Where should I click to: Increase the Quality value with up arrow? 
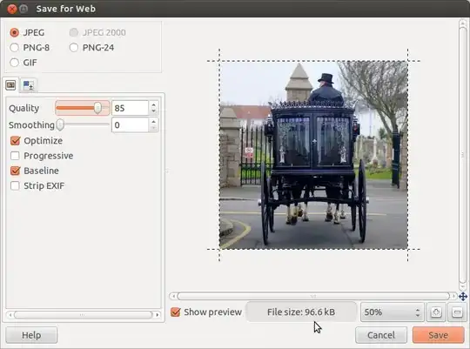point(153,105)
